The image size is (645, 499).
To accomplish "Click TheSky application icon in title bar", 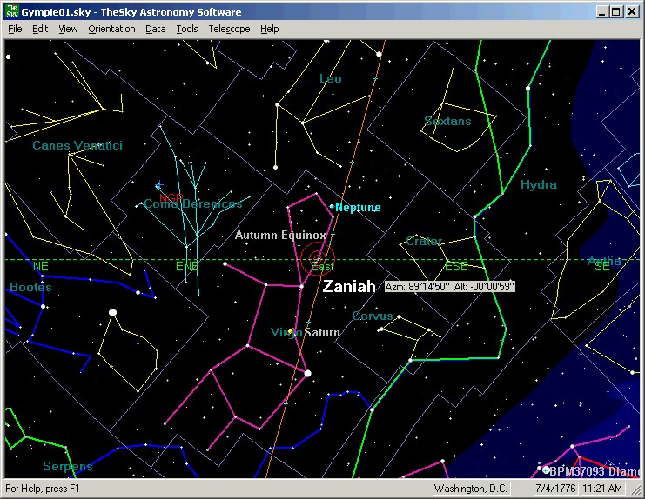I will [x=10, y=12].
